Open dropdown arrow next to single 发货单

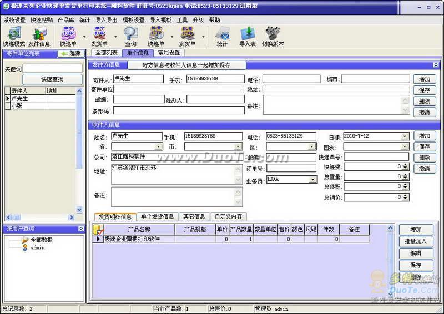115,37
